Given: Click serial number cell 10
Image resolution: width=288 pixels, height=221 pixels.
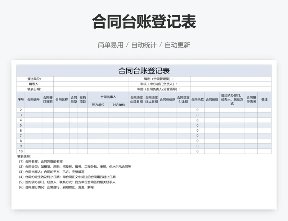Looking at the screenshot, I should [x=21, y=151].
